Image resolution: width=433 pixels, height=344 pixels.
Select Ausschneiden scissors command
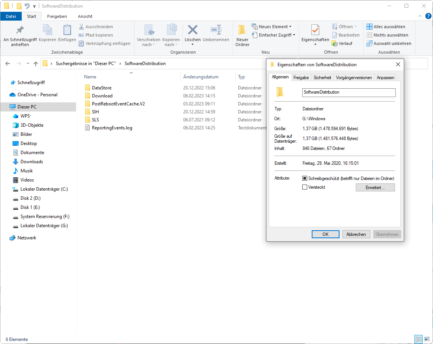pos(96,27)
